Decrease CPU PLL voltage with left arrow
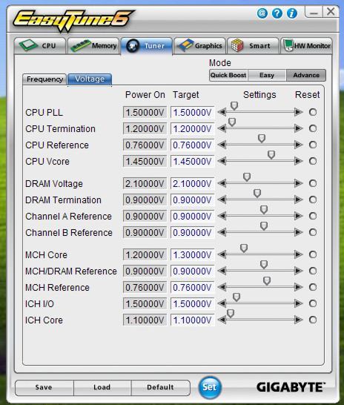The width and height of the screenshot is (344, 405). click(222, 112)
